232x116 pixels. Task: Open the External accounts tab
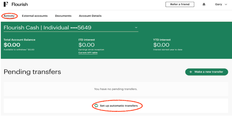click(x=35, y=16)
